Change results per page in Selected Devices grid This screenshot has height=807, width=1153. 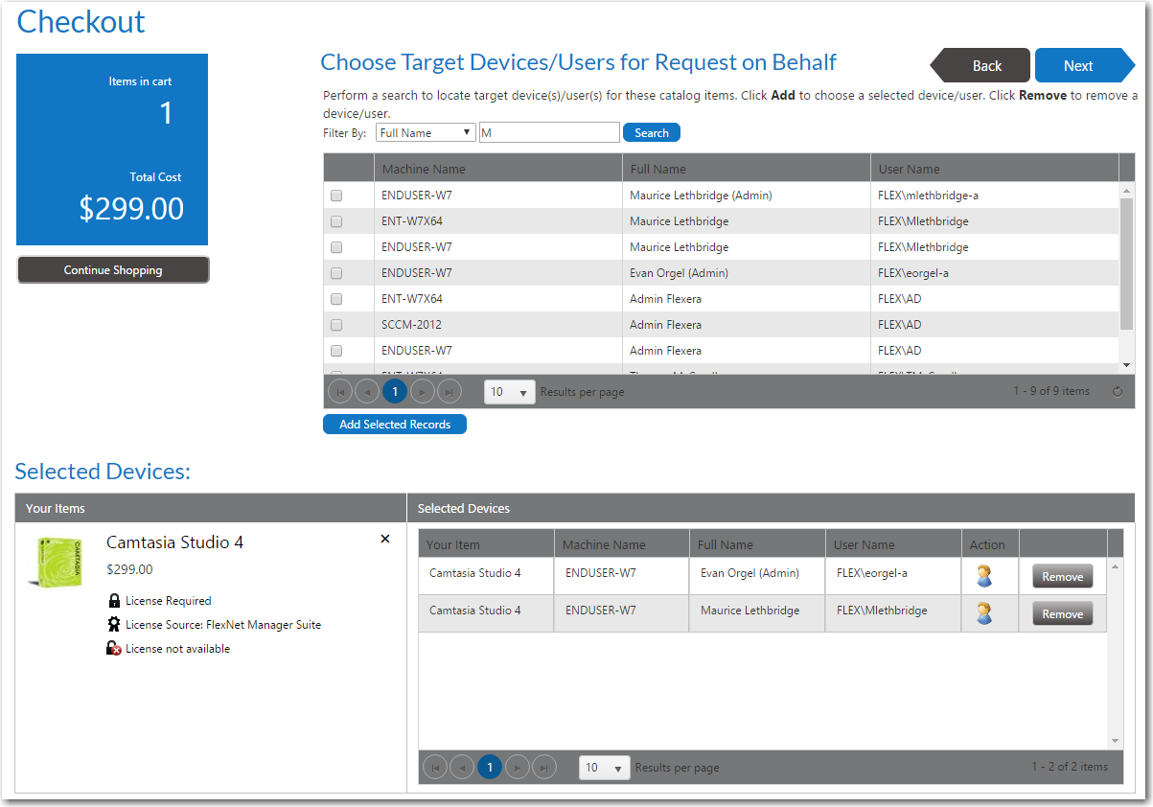(604, 767)
